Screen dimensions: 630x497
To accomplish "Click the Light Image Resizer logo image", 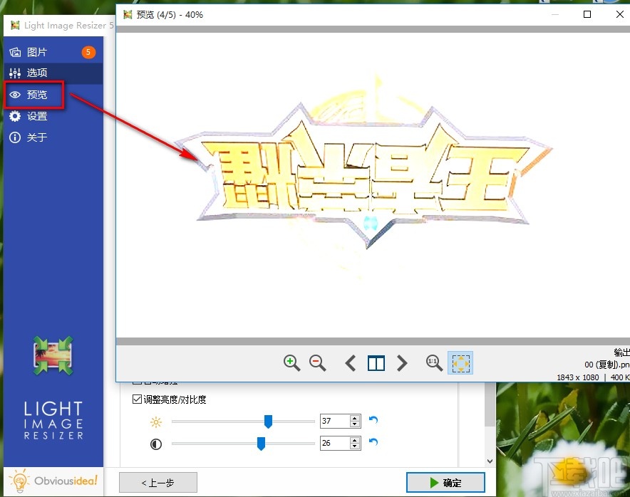I will click(53, 356).
